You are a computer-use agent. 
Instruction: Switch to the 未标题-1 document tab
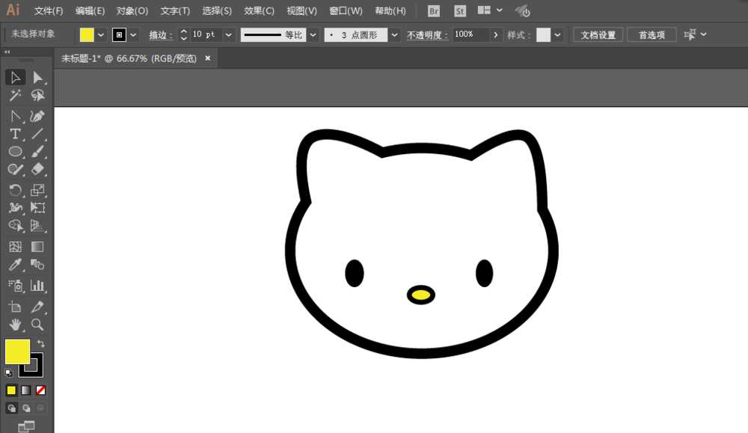tap(125, 58)
